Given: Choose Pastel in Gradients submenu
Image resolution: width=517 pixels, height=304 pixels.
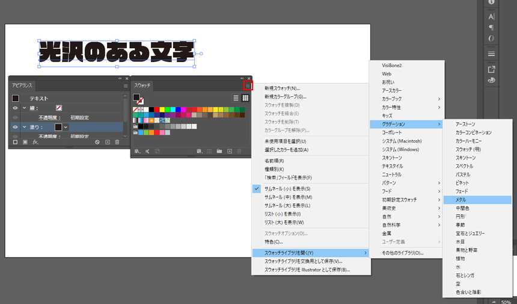Looking at the screenshot, I should (x=477, y=175).
